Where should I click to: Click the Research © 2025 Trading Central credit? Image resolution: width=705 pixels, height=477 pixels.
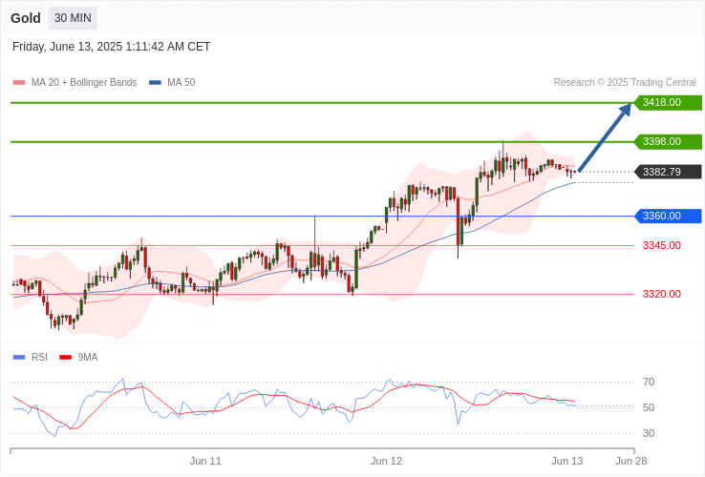625,83
